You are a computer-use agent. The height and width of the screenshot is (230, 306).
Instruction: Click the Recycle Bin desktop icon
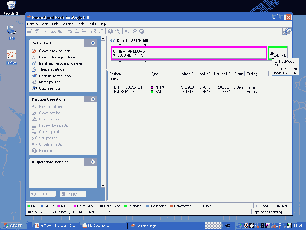click(11, 5)
